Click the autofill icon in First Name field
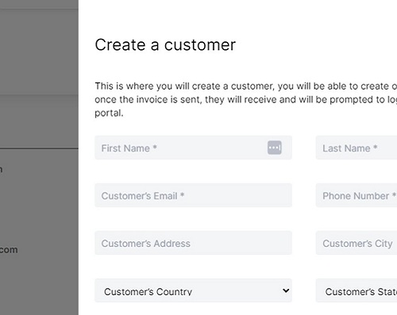The height and width of the screenshot is (315, 397). tap(275, 148)
